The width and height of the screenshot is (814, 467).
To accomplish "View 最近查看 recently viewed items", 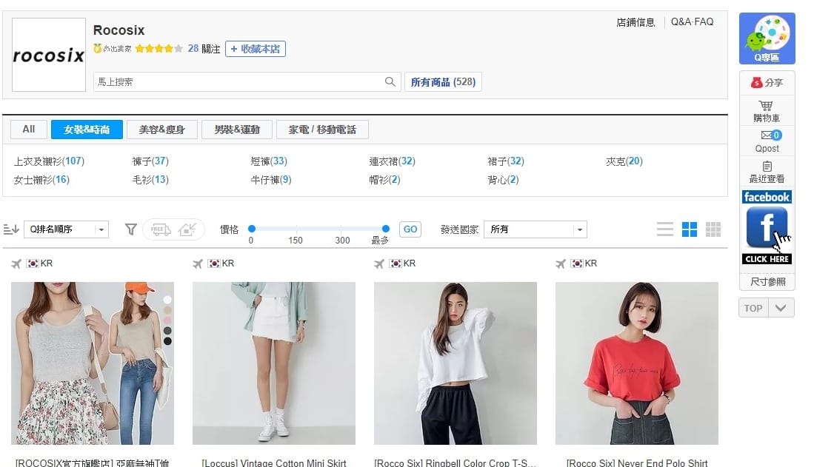I will point(767,173).
